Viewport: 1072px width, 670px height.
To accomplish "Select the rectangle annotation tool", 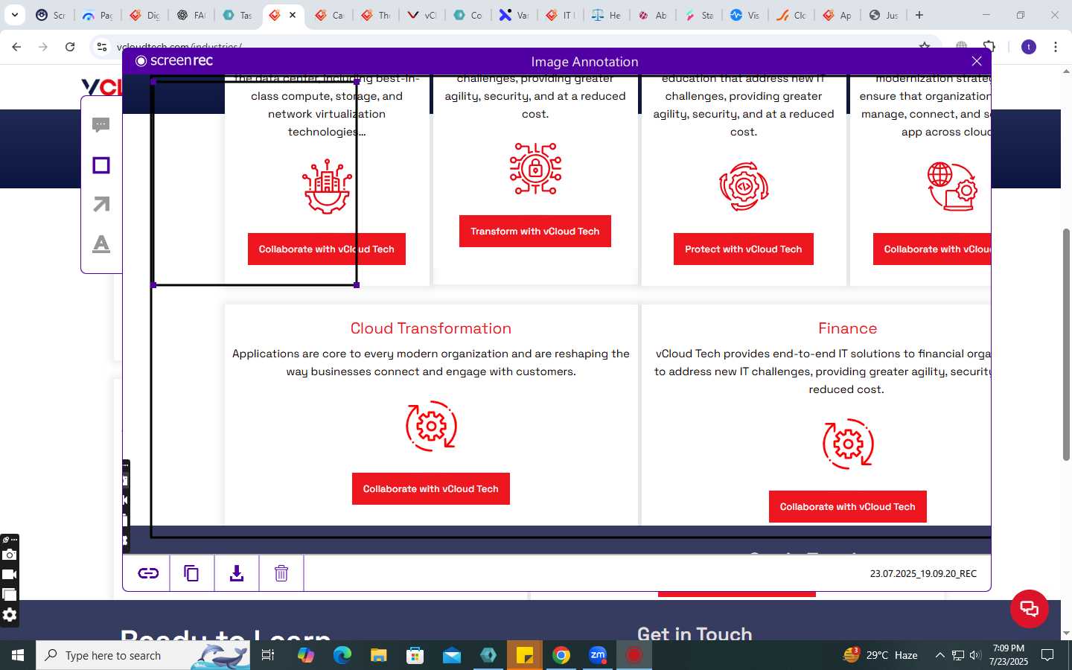I will (101, 165).
